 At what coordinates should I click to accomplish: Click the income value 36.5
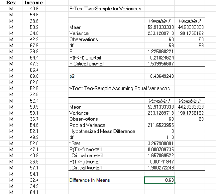pyautogui.click(x=34, y=161)
